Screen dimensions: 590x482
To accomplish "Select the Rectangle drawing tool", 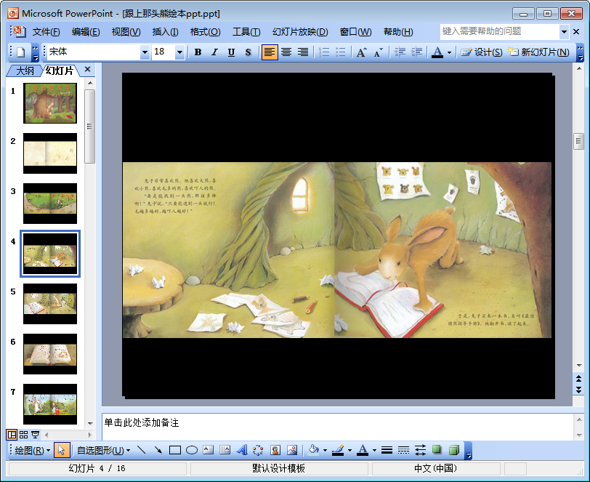I will pyautogui.click(x=175, y=450).
